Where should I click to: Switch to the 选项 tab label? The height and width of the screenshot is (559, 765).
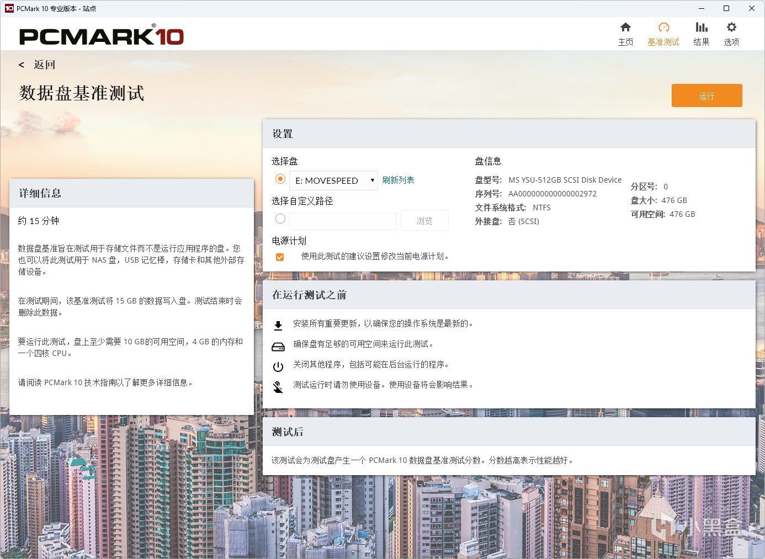click(731, 42)
